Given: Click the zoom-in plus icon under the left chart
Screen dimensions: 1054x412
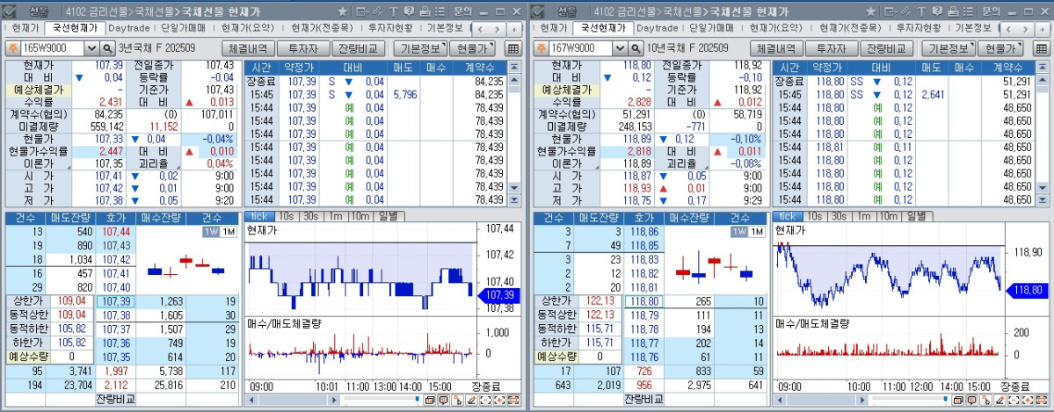Looking at the screenshot, I should click(x=499, y=401).
